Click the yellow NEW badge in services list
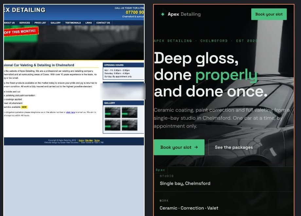This screenshot has width=301, height=216. coord(24,107)
